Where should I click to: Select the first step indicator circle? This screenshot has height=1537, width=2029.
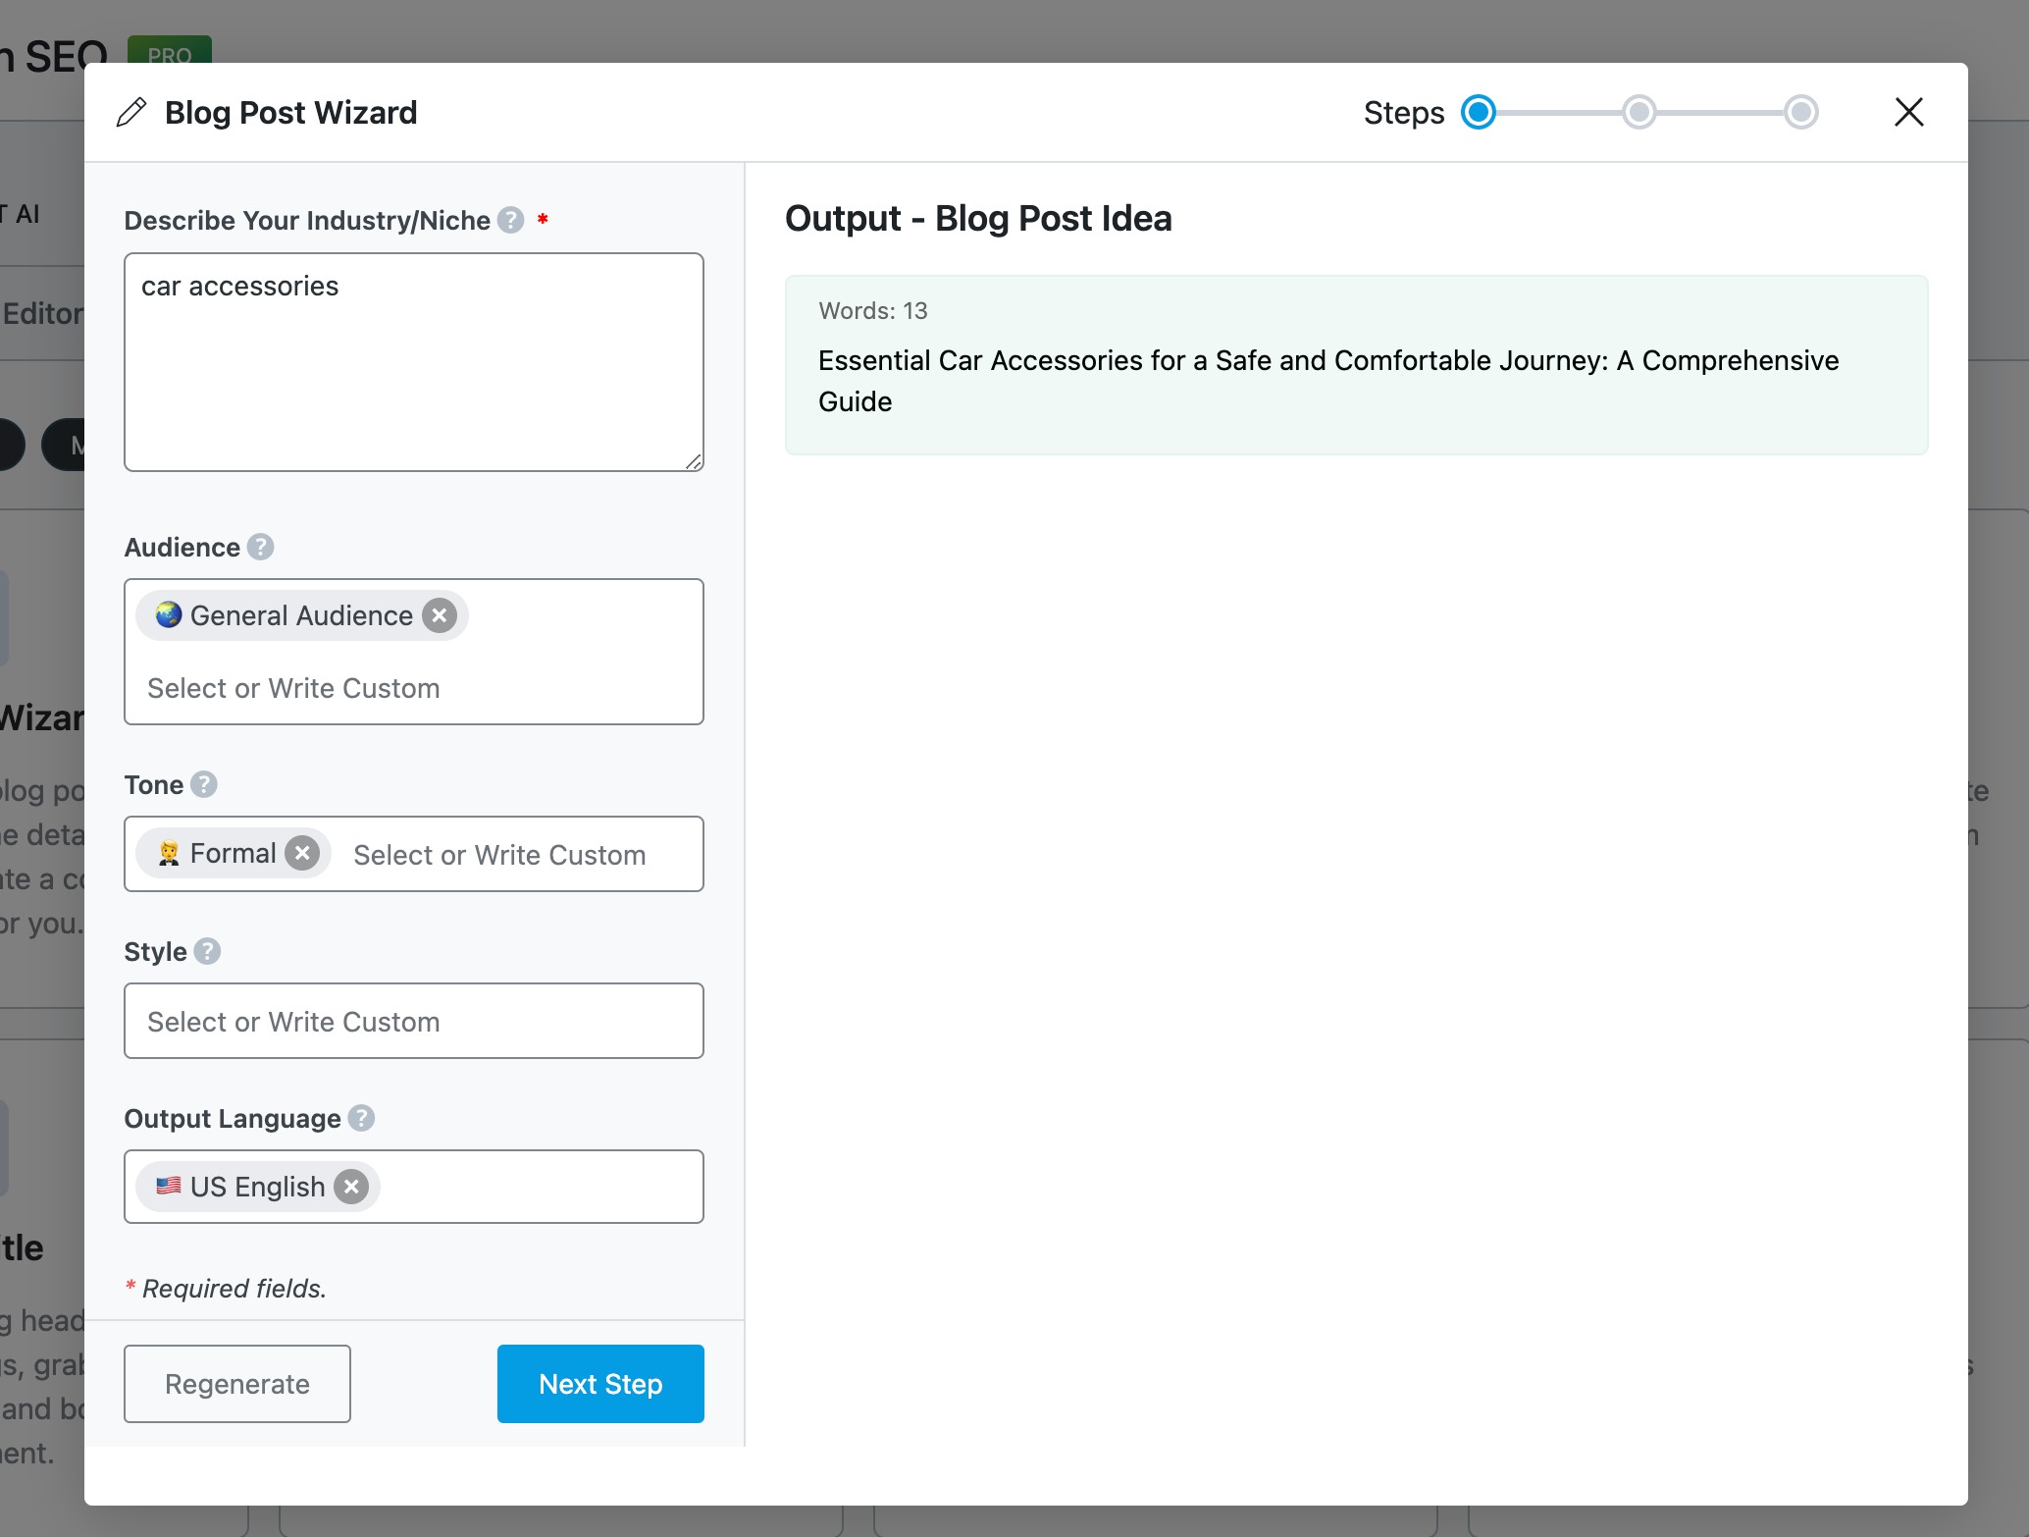[x=1479, y=113]
